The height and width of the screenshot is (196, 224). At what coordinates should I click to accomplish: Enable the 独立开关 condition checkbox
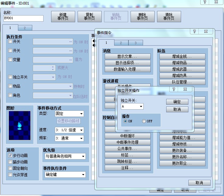tap(10, 77)
